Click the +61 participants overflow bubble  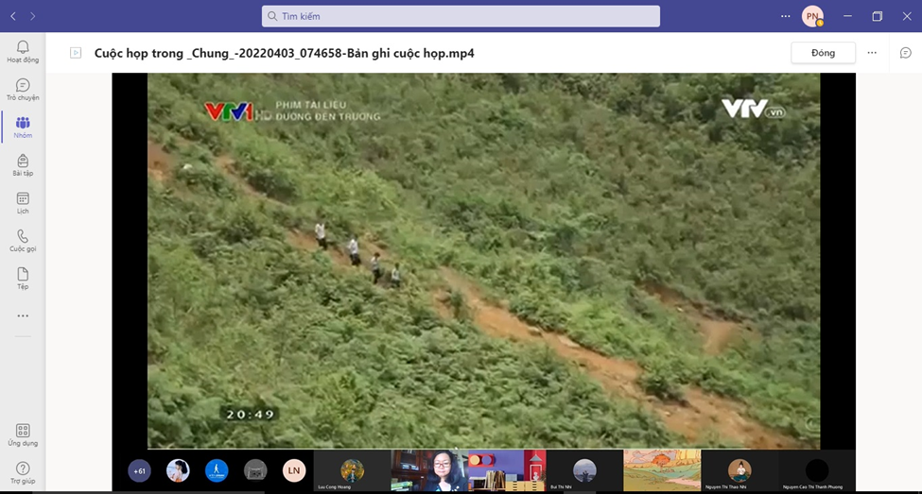pyautogui.click(x=139, y=471)
